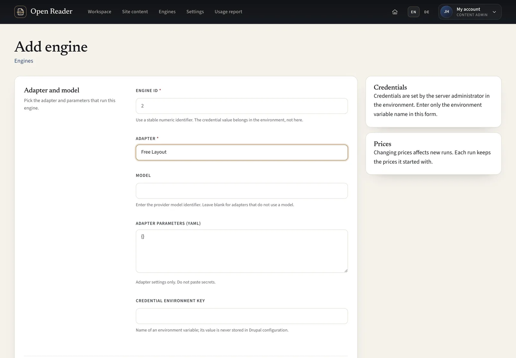Grab the YAML textarea resize handle
This screenshot has height=358, width=516.
[x=346, y=271]
